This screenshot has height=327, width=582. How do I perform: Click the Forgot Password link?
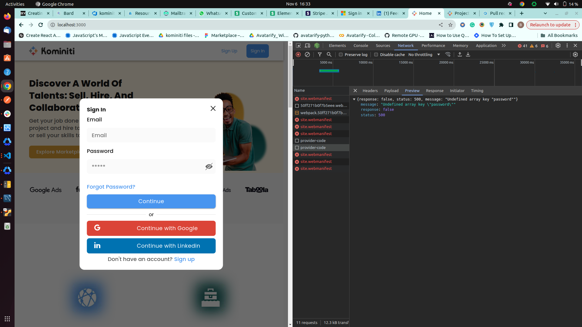tap(111, 187)
